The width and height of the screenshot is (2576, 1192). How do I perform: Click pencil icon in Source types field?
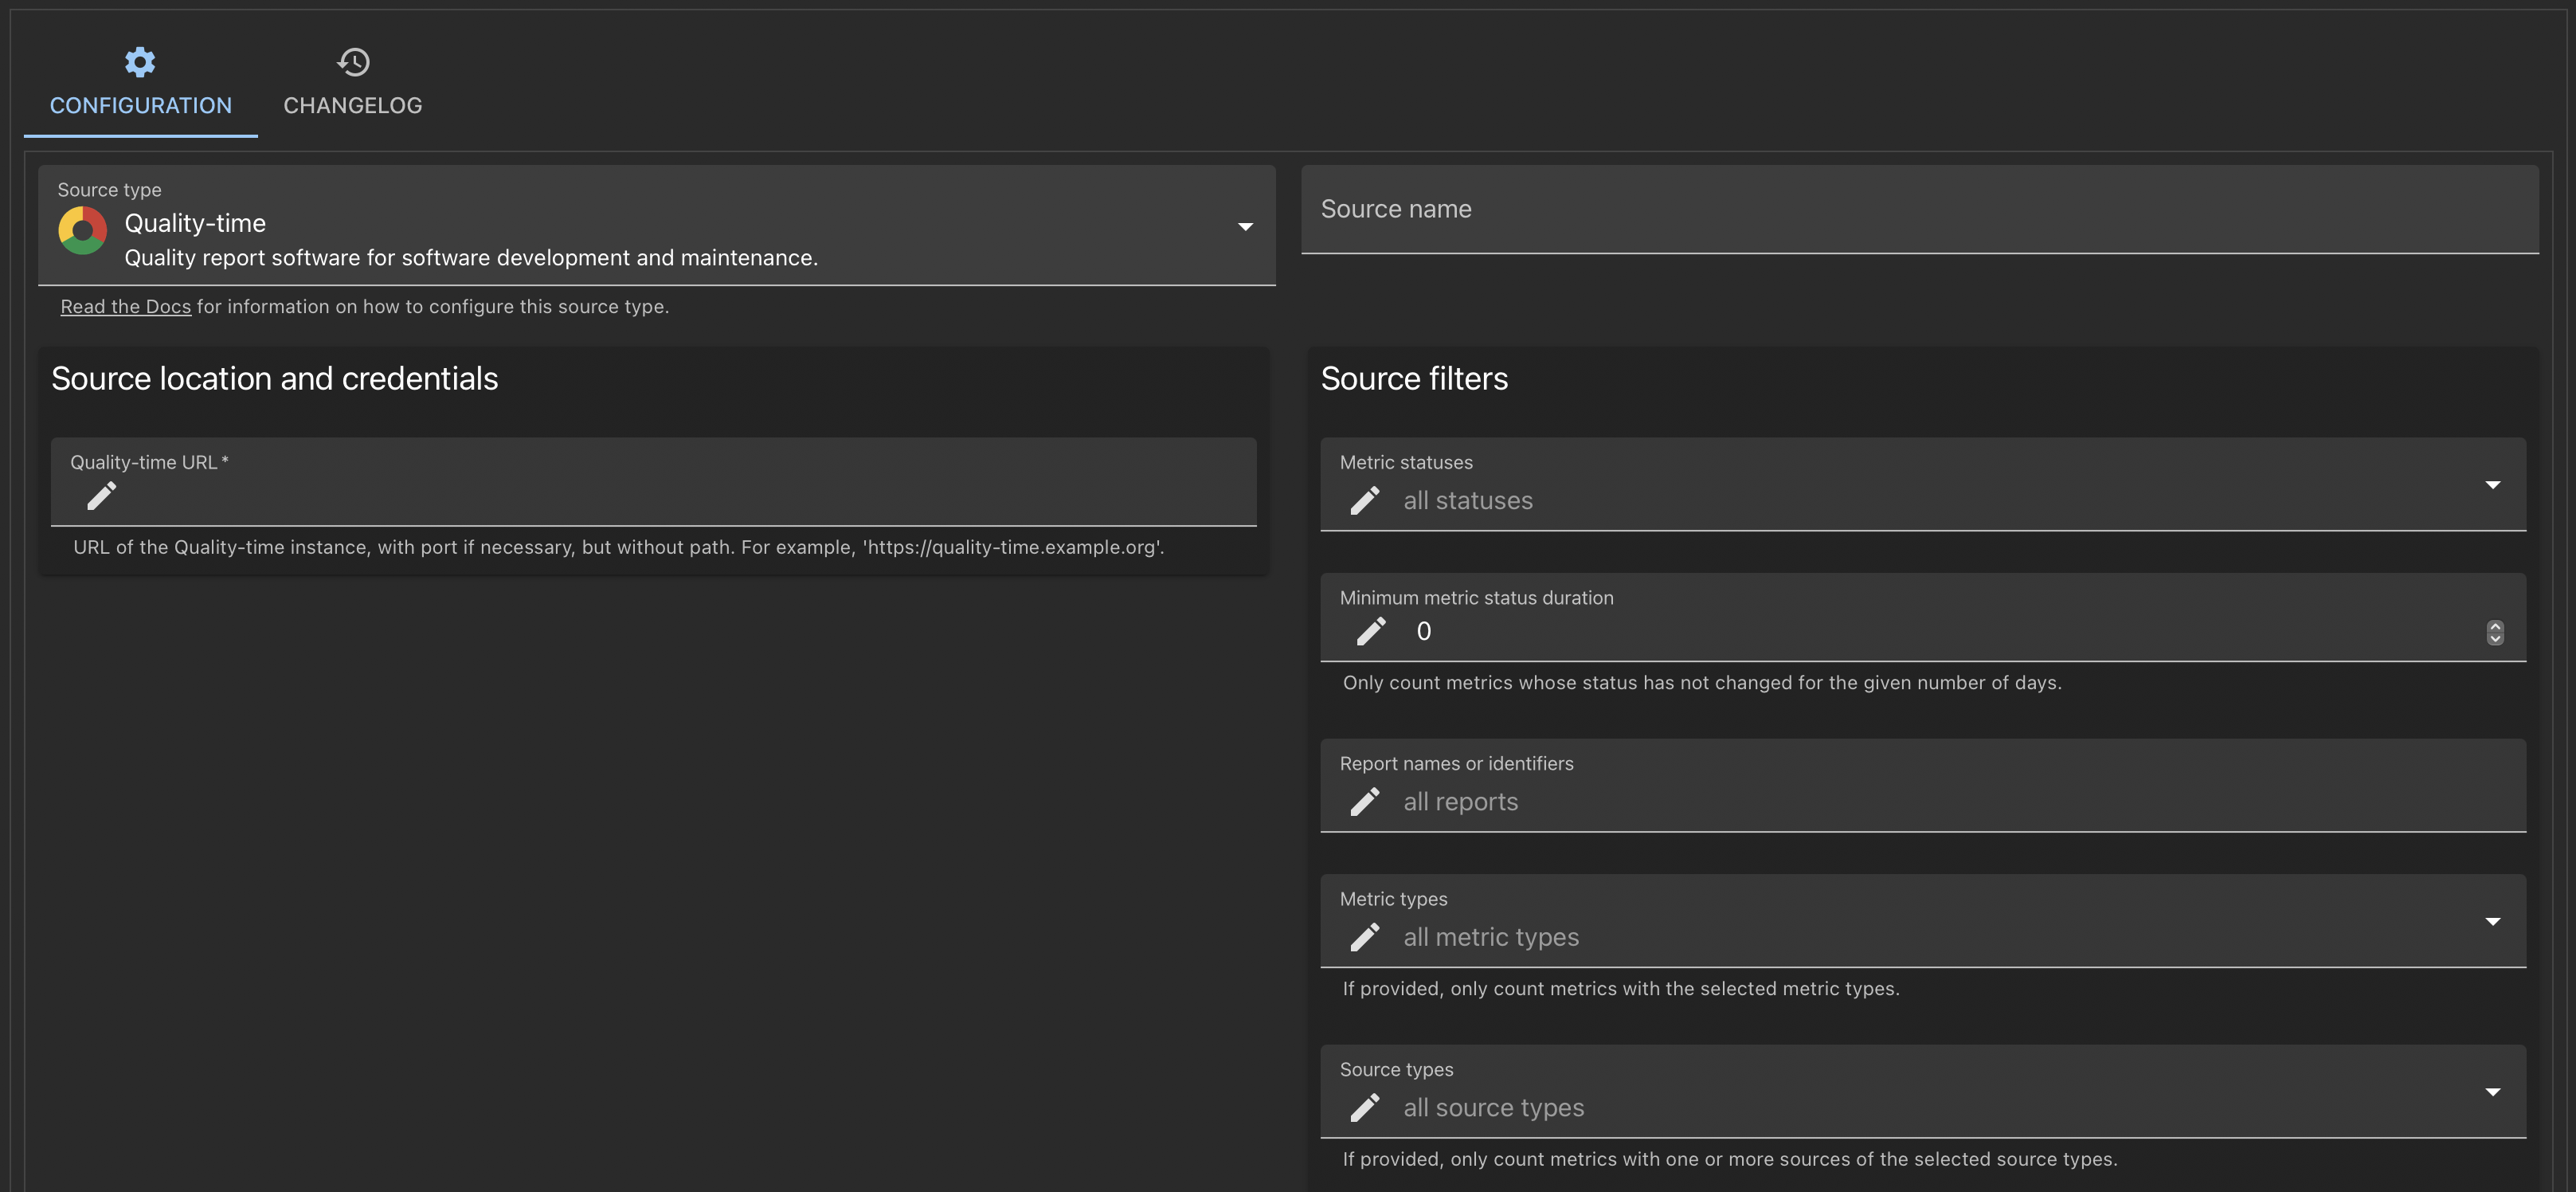(x=1365, y=1107)
